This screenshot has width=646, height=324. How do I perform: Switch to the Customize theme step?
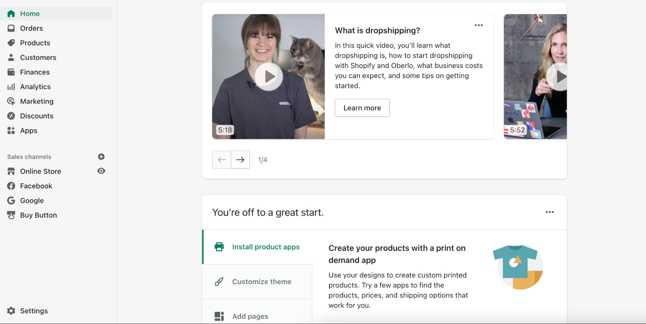[x=261, y=281]
